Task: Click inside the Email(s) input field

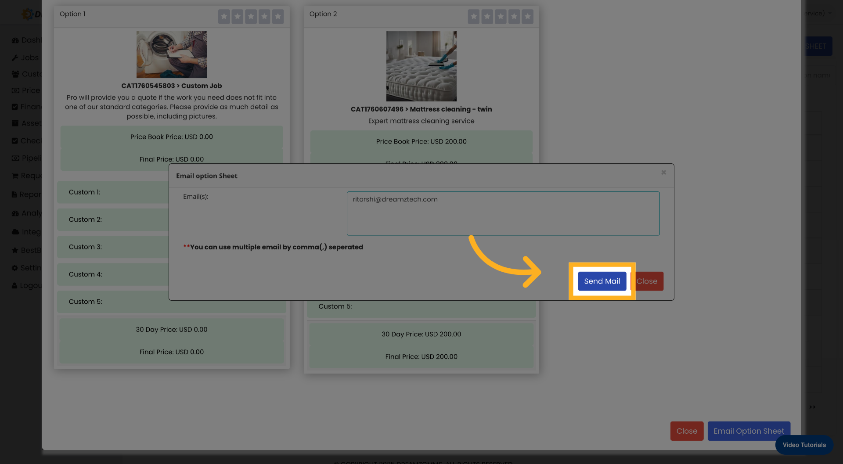Action: point(503,213)
